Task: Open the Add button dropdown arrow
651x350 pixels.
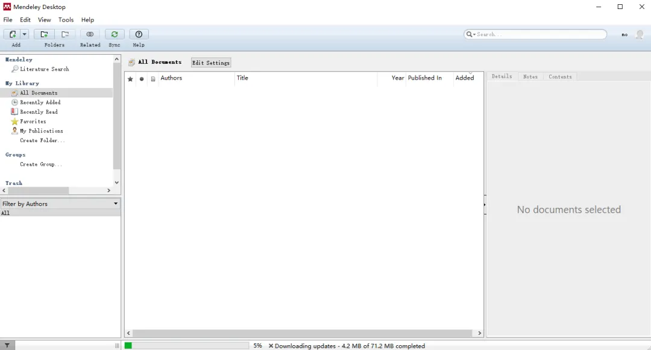Action: (25, 34)
